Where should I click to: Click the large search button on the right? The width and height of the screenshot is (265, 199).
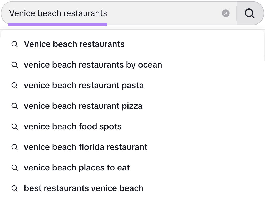(249, 13)
